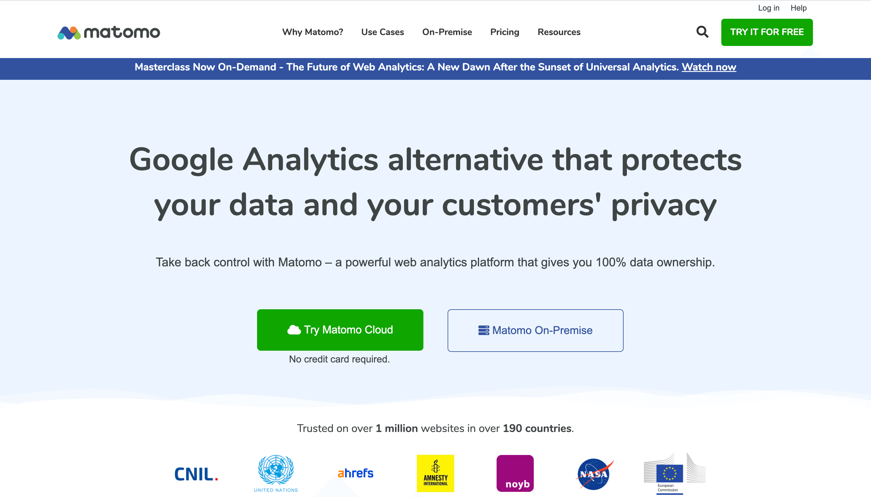Click the United Nations logo
871x497 pixels.
pyautogui.click(x=276, y=473)
